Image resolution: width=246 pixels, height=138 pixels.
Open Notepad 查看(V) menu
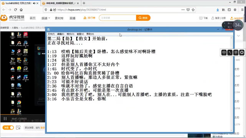[80, 34]
